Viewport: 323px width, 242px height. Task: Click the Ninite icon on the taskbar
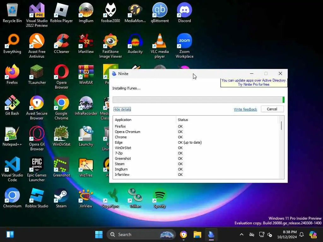click(x=211, y=234)
